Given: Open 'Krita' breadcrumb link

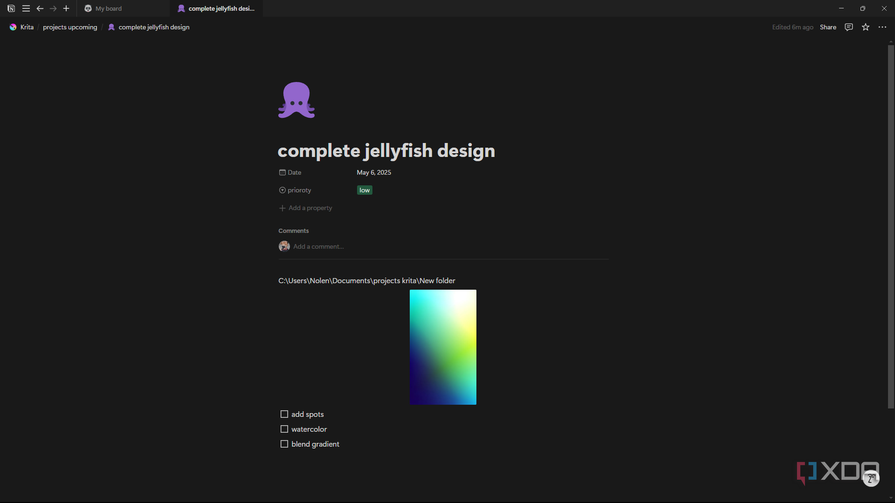Looking at the screenshot, I should (x=27, y=27).
